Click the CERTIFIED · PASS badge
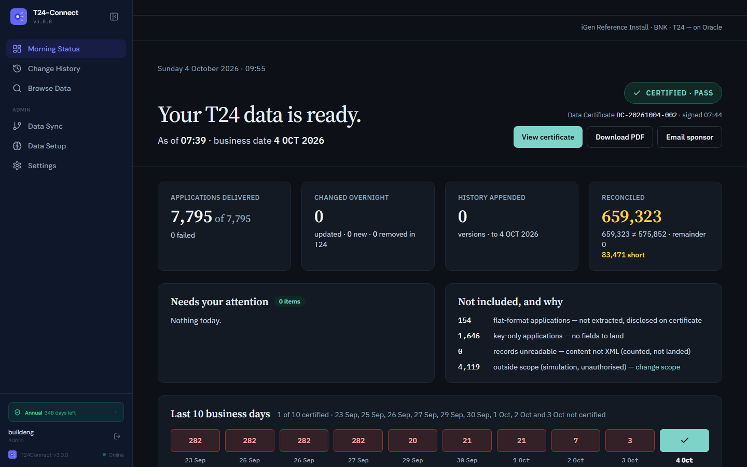The height and width of the screenshot is (467, 747). coord(673,93)
